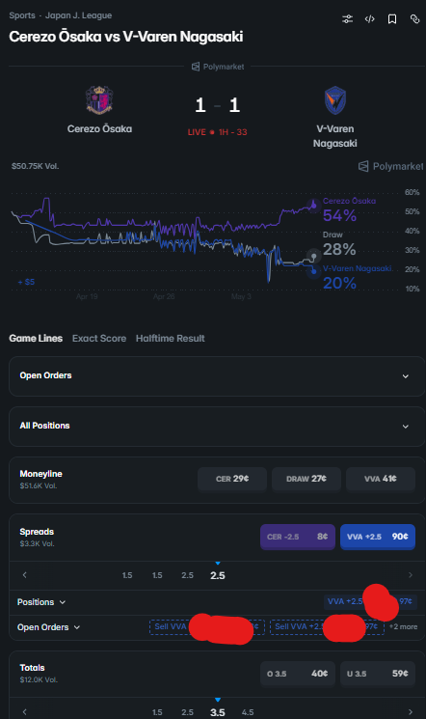
Task: Expand the All Positions panel
Action: (217, 427)
